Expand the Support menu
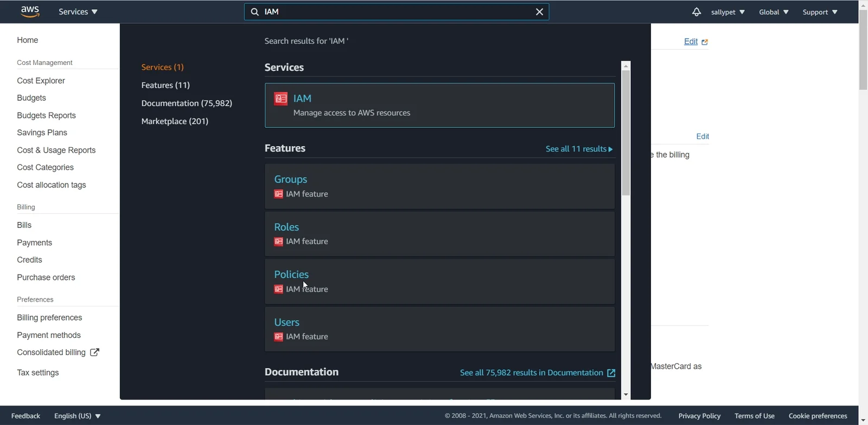 pos(820,12)
